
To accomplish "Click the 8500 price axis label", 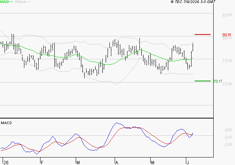I will click(x=227, y=15).
